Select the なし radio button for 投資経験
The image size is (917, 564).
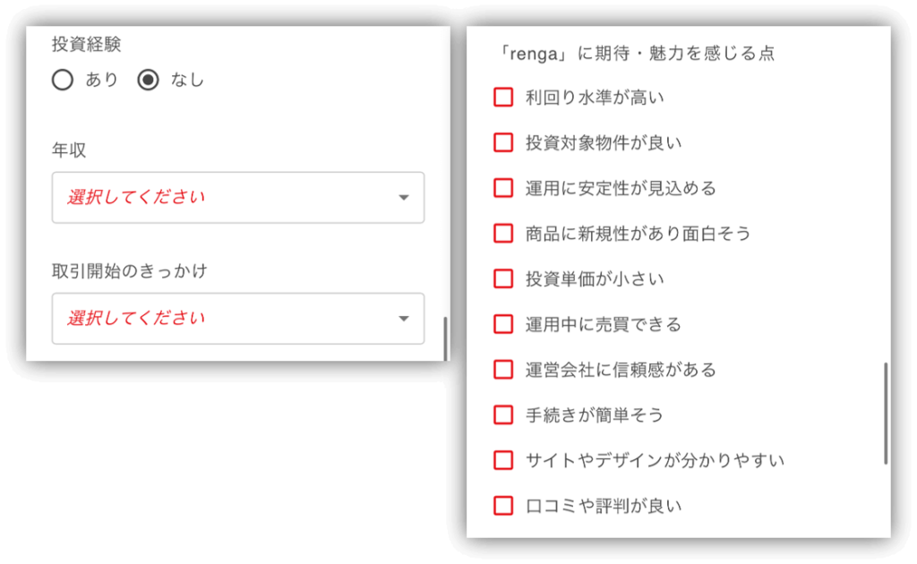tap(148, 81)
